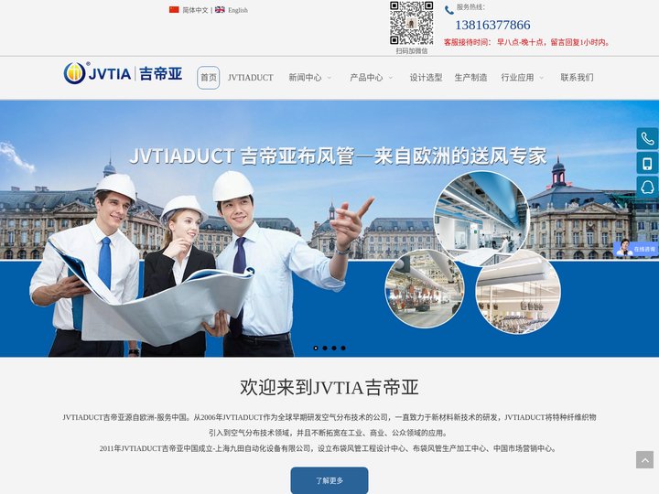
Task: Open 产品中心 menu item
Action: [x=366, y=77]
